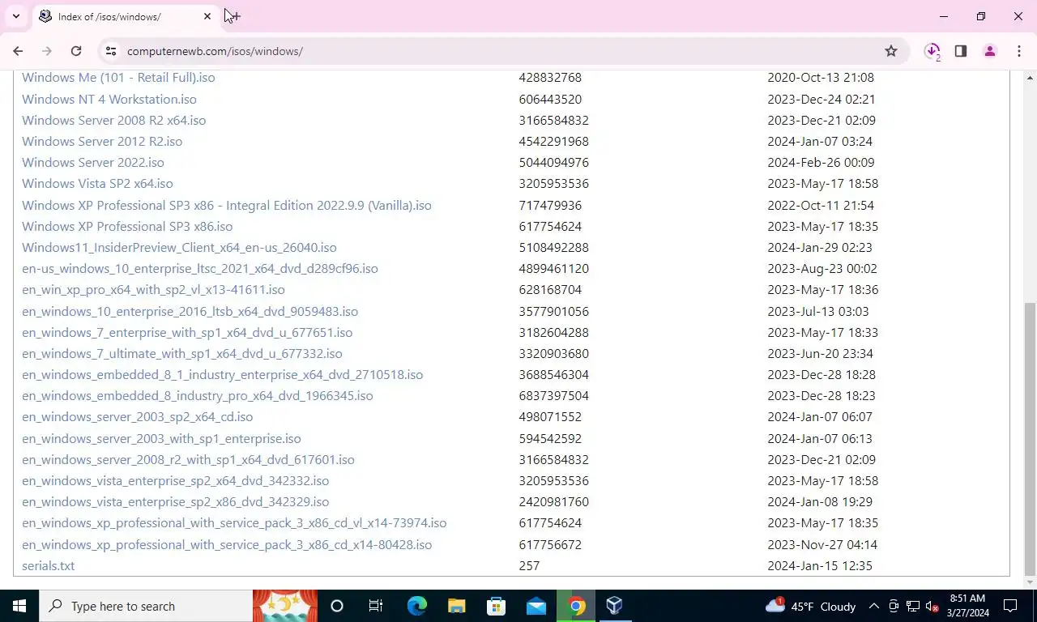1037x622 pixels.
Task: Open Microsoft Store from taskbar
Action: pos(496,606)
